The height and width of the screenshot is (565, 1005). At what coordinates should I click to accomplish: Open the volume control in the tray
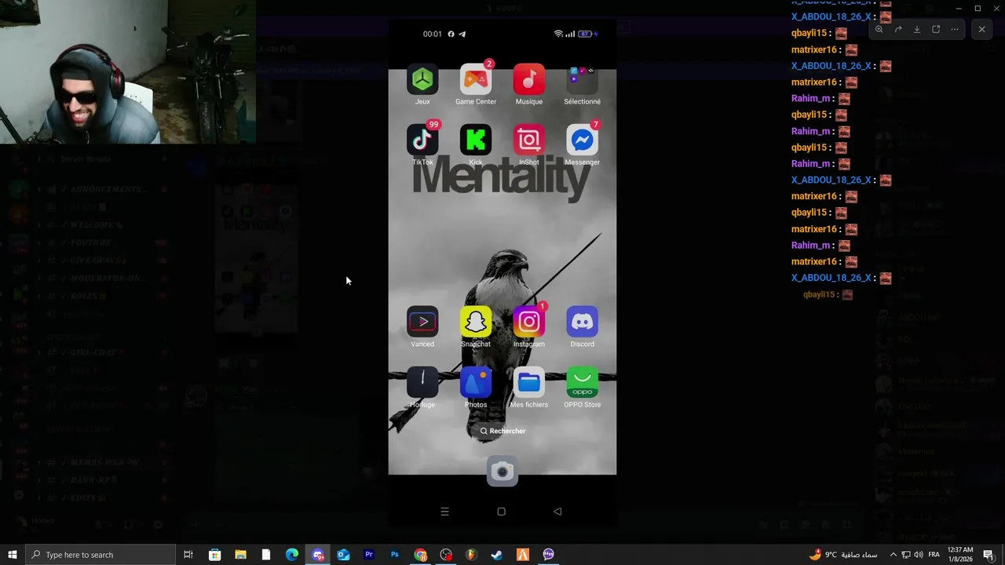pyautogui.click(x=919, y=555)
